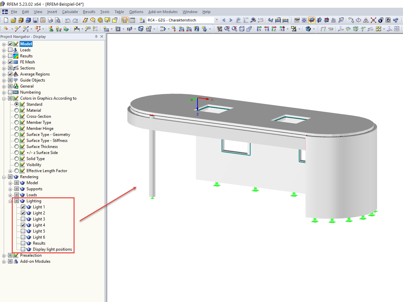Viewport: 403px width, 302px height.
Task: Open the File menu
Action: (x=14, y=12)
